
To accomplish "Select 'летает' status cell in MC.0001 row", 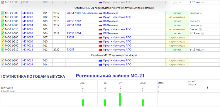I will pos(177,13).
